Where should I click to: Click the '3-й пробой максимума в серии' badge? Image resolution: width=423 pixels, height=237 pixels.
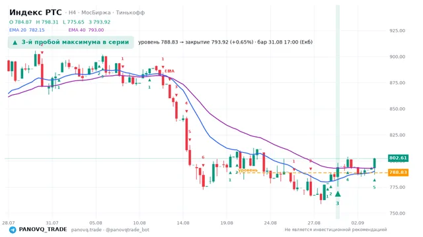[x=71, y=42]
